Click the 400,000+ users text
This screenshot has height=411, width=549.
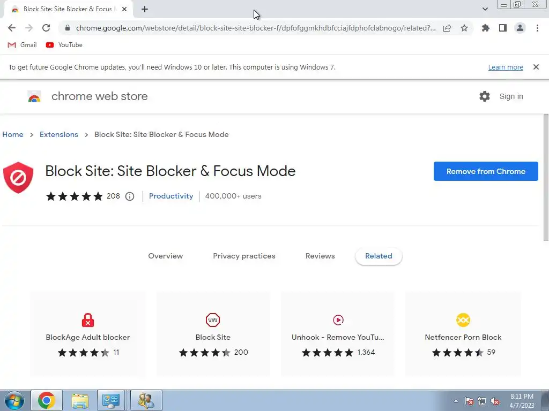233,196
